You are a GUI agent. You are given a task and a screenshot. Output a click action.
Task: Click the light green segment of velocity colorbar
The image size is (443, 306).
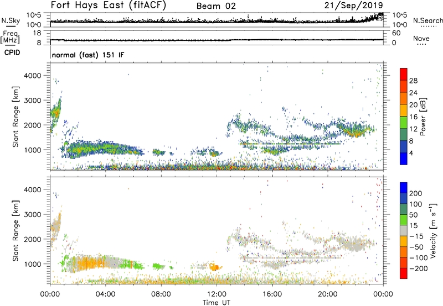[404, 220]
